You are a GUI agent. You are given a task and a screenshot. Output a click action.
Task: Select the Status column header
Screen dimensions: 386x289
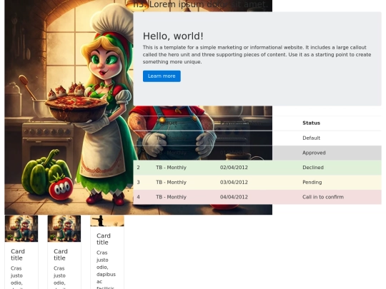[311, 123]
